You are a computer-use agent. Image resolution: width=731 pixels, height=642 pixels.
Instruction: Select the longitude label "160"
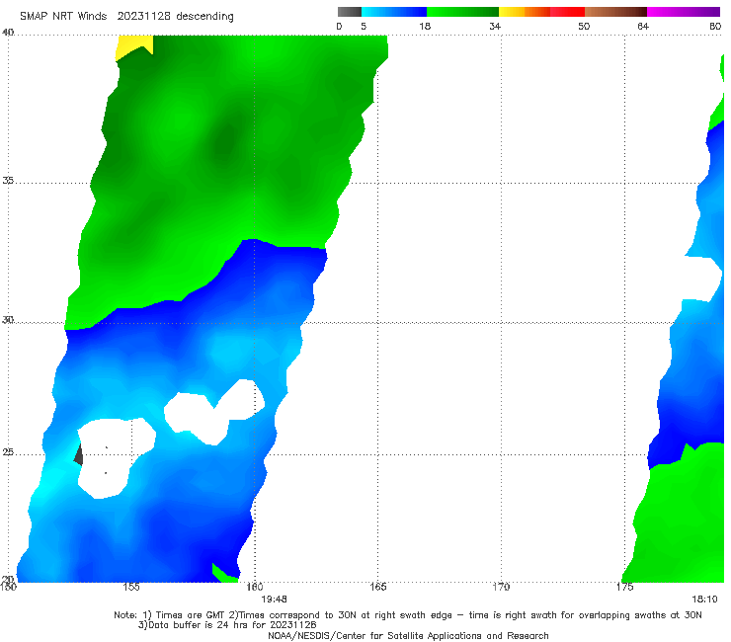255,587
